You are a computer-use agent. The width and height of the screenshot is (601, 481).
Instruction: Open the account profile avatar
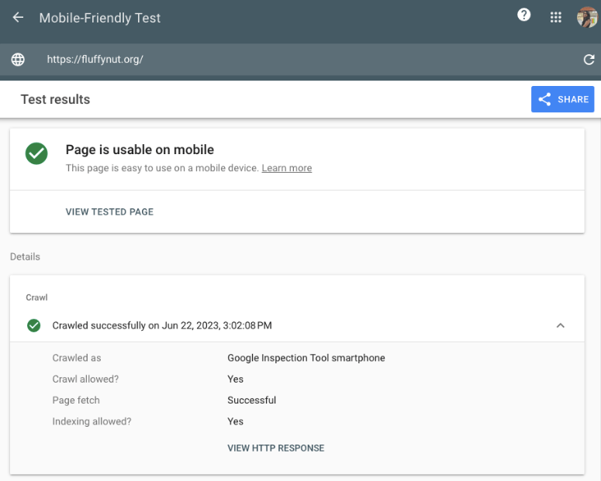pos(587,17)
